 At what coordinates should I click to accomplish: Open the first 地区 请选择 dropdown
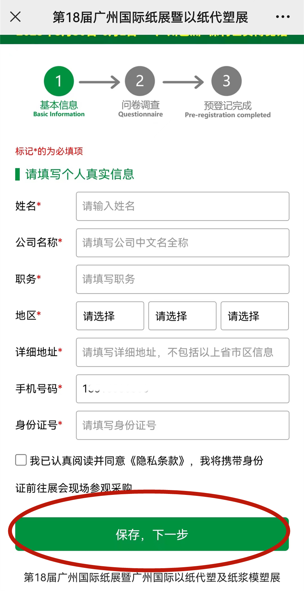[110, 316]
